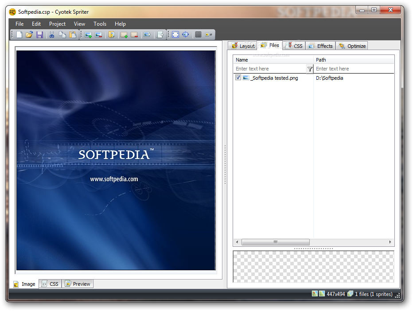Open the Optimize tab

pos(352,46)
